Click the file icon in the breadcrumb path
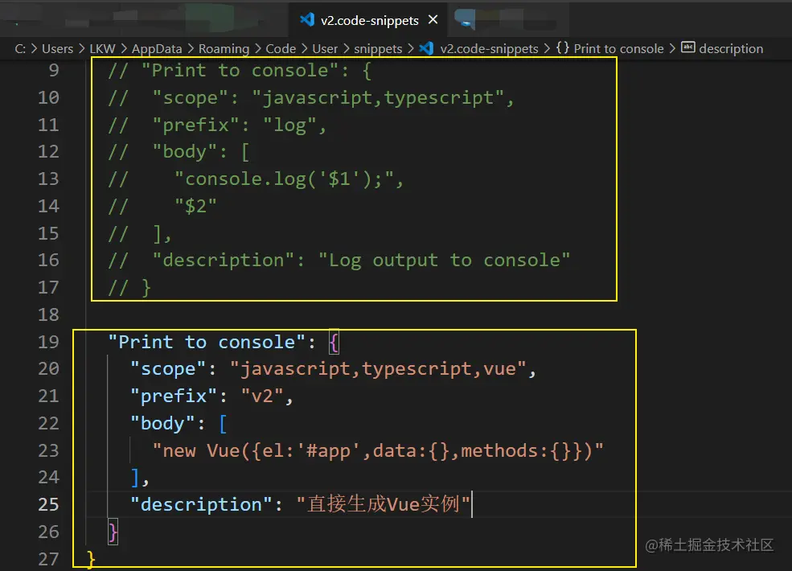Screen dimensions: 792x571 coord(426,48)
